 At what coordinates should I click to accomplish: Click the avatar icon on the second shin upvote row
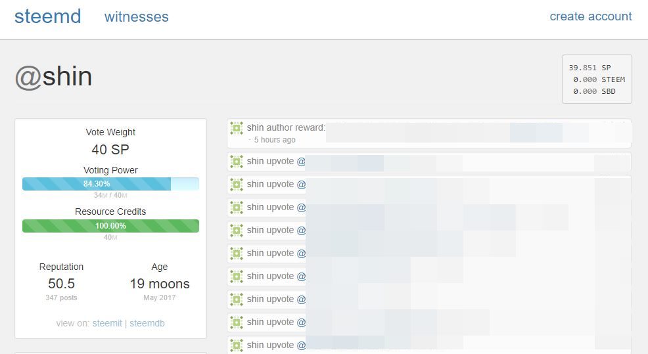(x=237, y=185)
